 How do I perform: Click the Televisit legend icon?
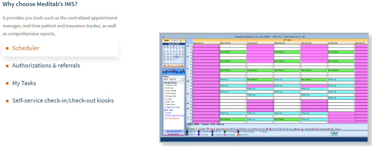tap(332, 129)
